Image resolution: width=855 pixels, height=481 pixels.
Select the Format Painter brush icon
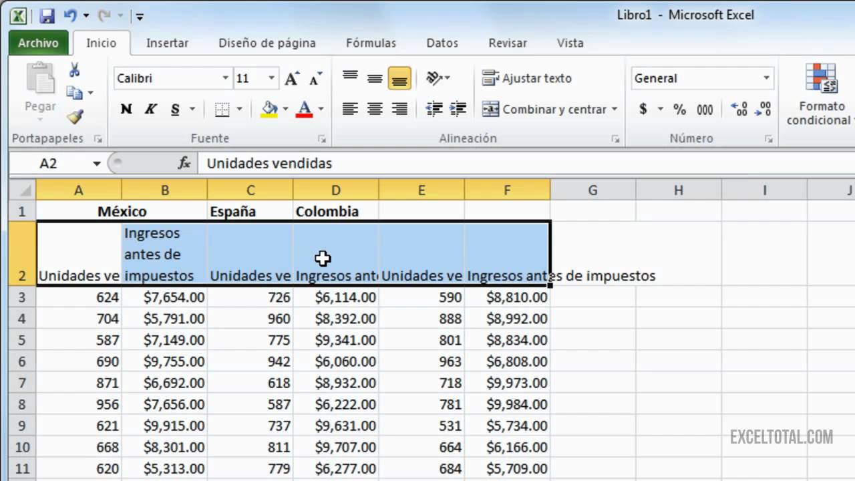75,117
